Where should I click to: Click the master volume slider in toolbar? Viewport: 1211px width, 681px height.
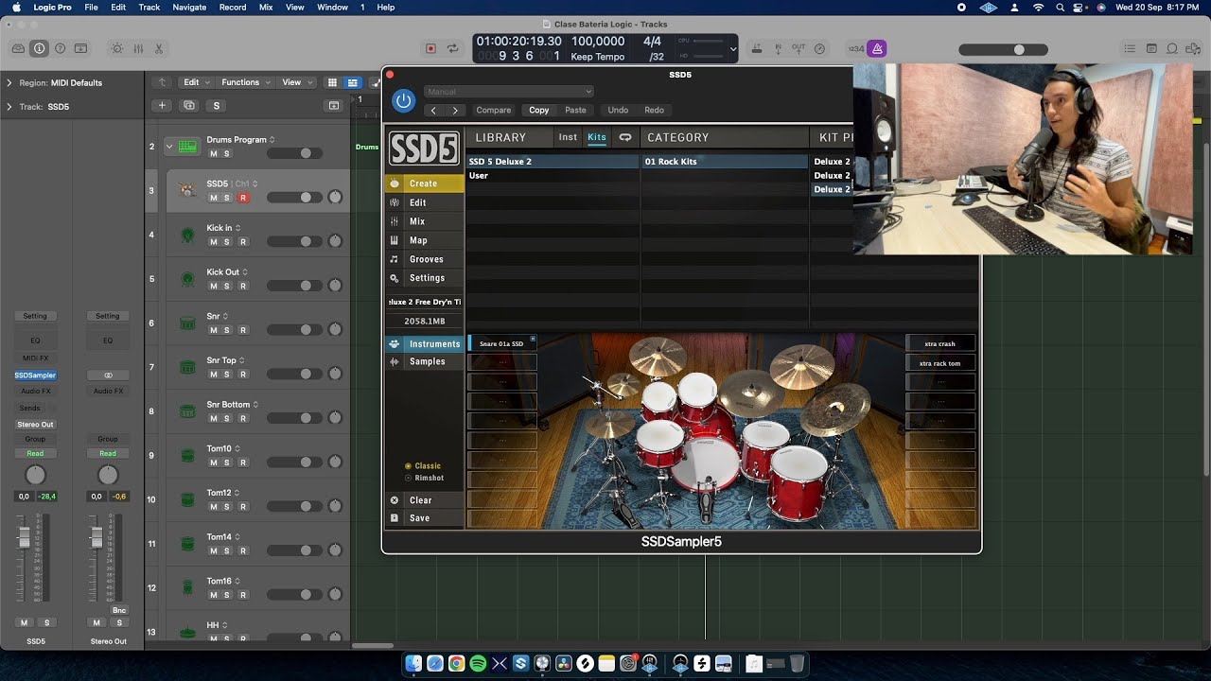point(1003,49)
